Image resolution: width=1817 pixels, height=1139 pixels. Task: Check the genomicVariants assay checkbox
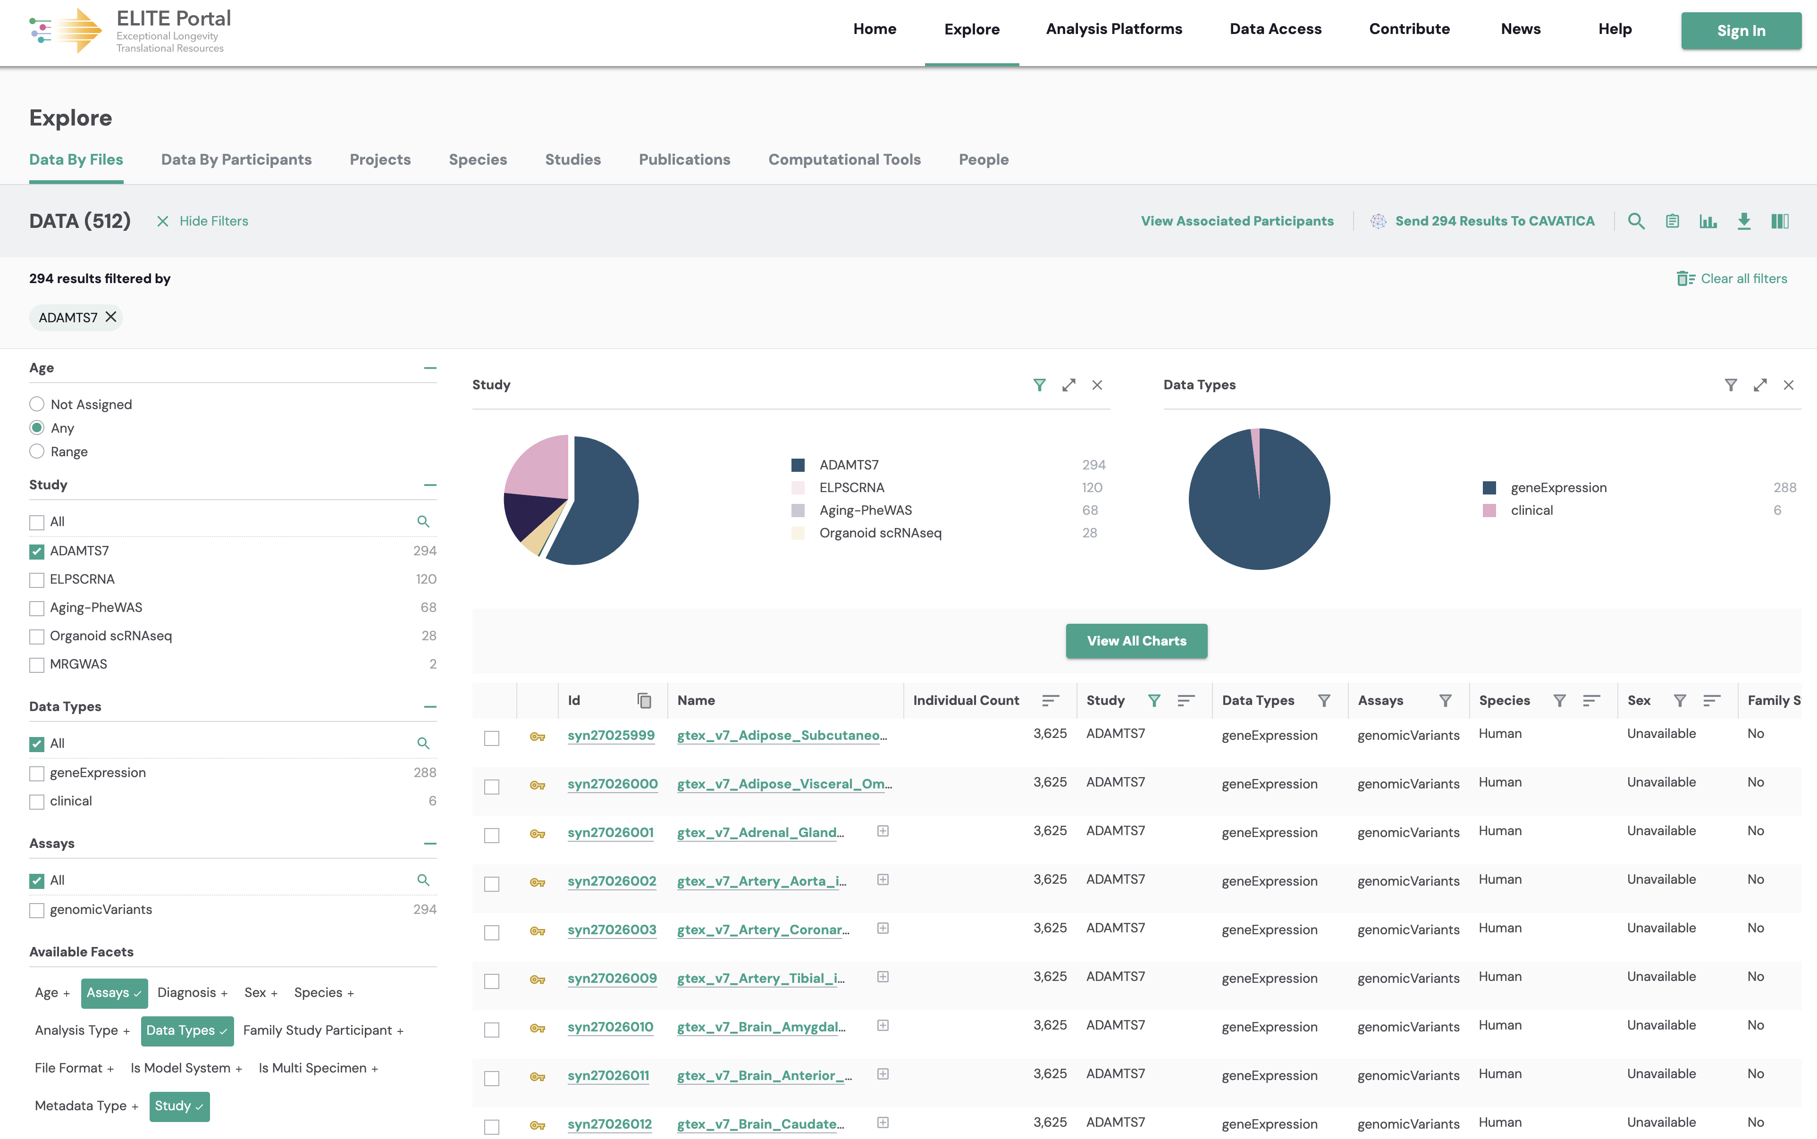[x=36, y=910]
